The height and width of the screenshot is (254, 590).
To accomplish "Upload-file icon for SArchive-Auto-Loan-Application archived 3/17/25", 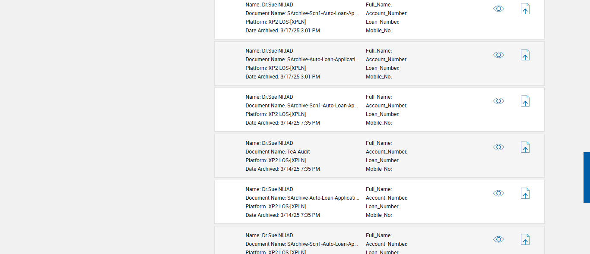I will tap(525, 55).
